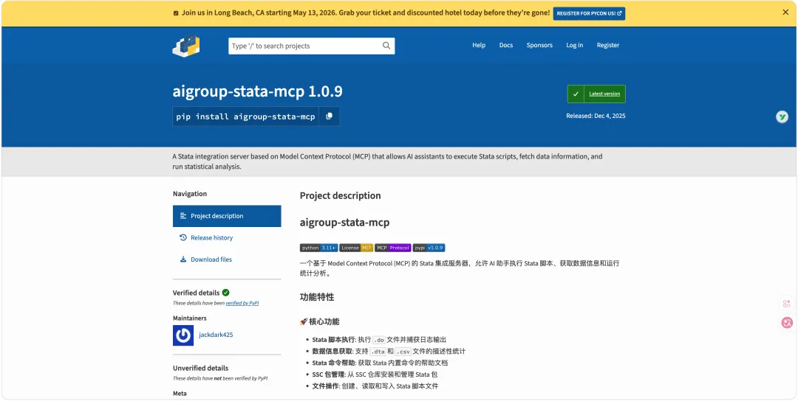Click the Meta heading in sidebar

[x=180, y=394]
